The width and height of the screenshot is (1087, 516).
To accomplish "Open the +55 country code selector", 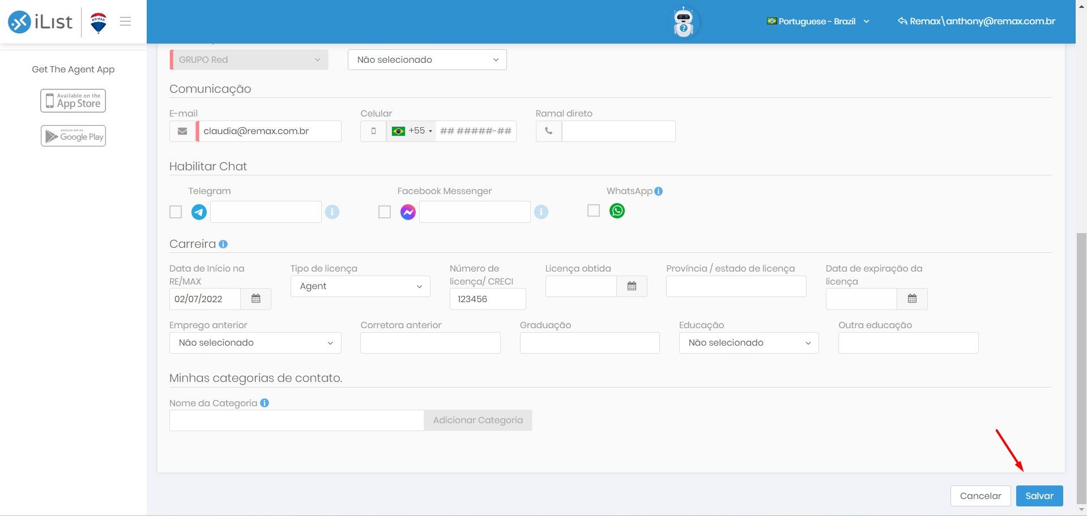I will click(411, 131).
